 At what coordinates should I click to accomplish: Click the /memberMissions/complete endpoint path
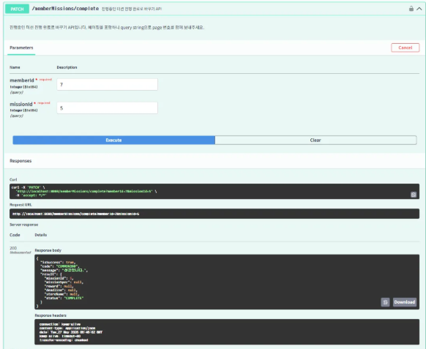(x=65, y=9)
